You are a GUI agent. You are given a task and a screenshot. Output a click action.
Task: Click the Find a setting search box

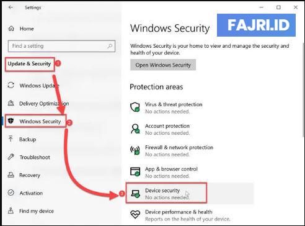[61, 46]
